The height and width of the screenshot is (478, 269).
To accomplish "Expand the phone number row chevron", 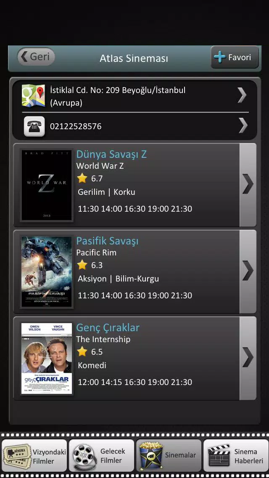I will tap(243, 125).
